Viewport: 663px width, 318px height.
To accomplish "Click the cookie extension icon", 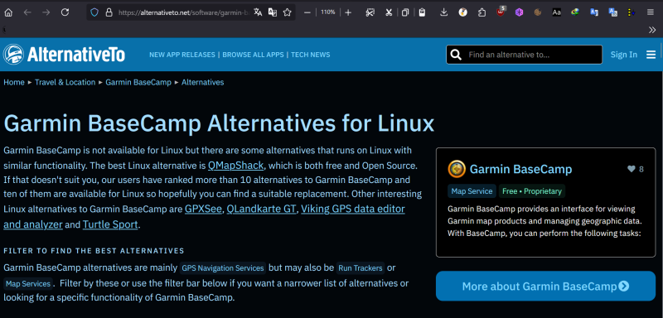I will (x=538, y=12).
